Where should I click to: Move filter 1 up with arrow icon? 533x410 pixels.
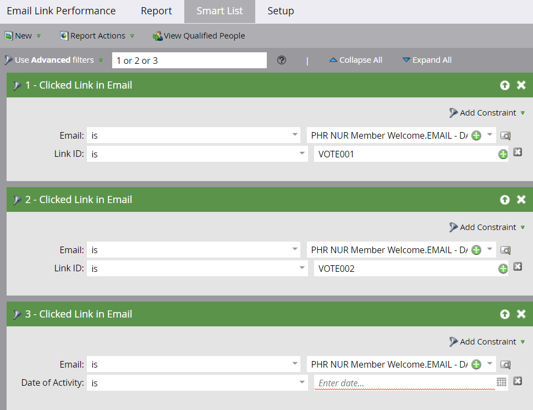coord(504,85)
